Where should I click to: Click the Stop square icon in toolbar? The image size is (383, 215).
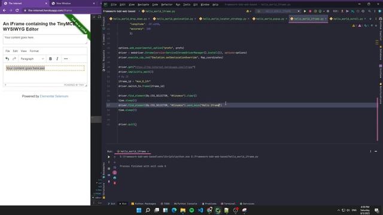click(328, 11)
